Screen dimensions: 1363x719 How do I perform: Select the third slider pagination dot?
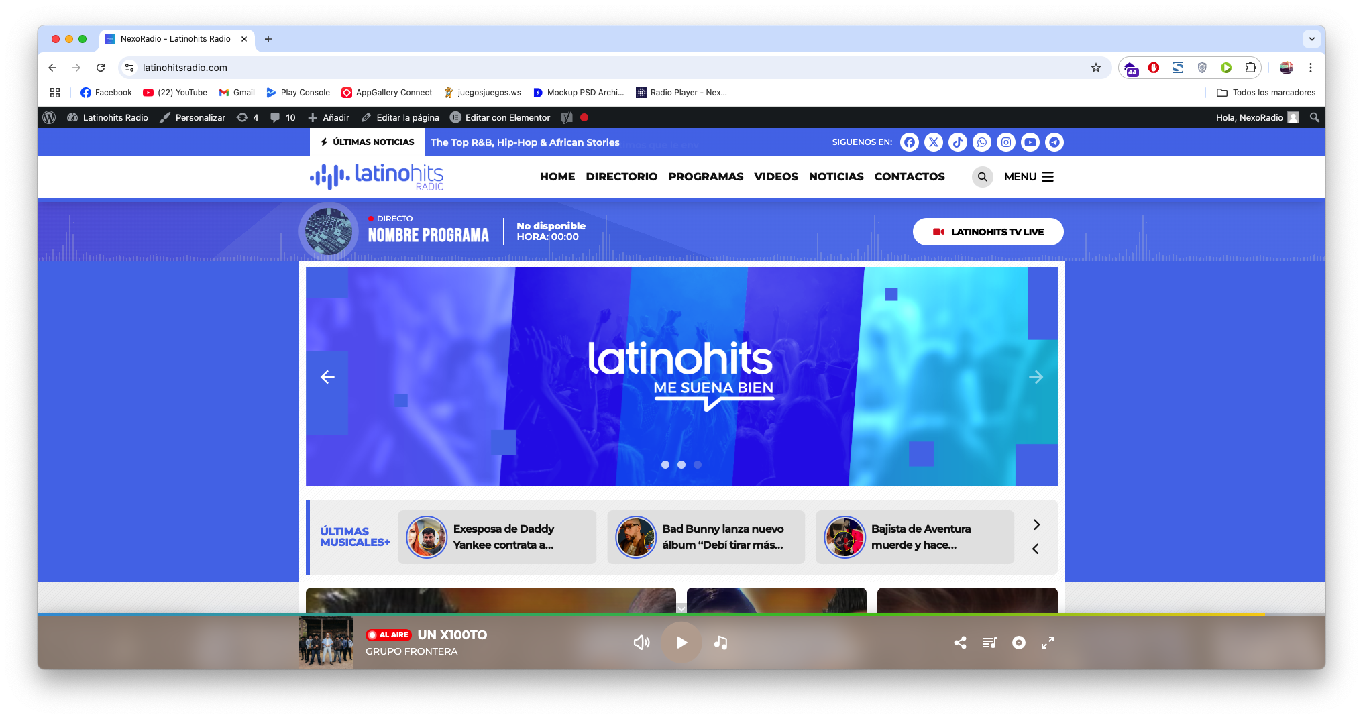pyautogui.click(x=698, y=465)
